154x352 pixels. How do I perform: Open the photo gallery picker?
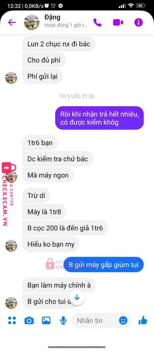46,320
